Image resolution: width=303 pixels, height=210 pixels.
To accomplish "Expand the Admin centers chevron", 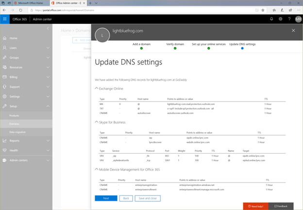I will pos(48,160).
